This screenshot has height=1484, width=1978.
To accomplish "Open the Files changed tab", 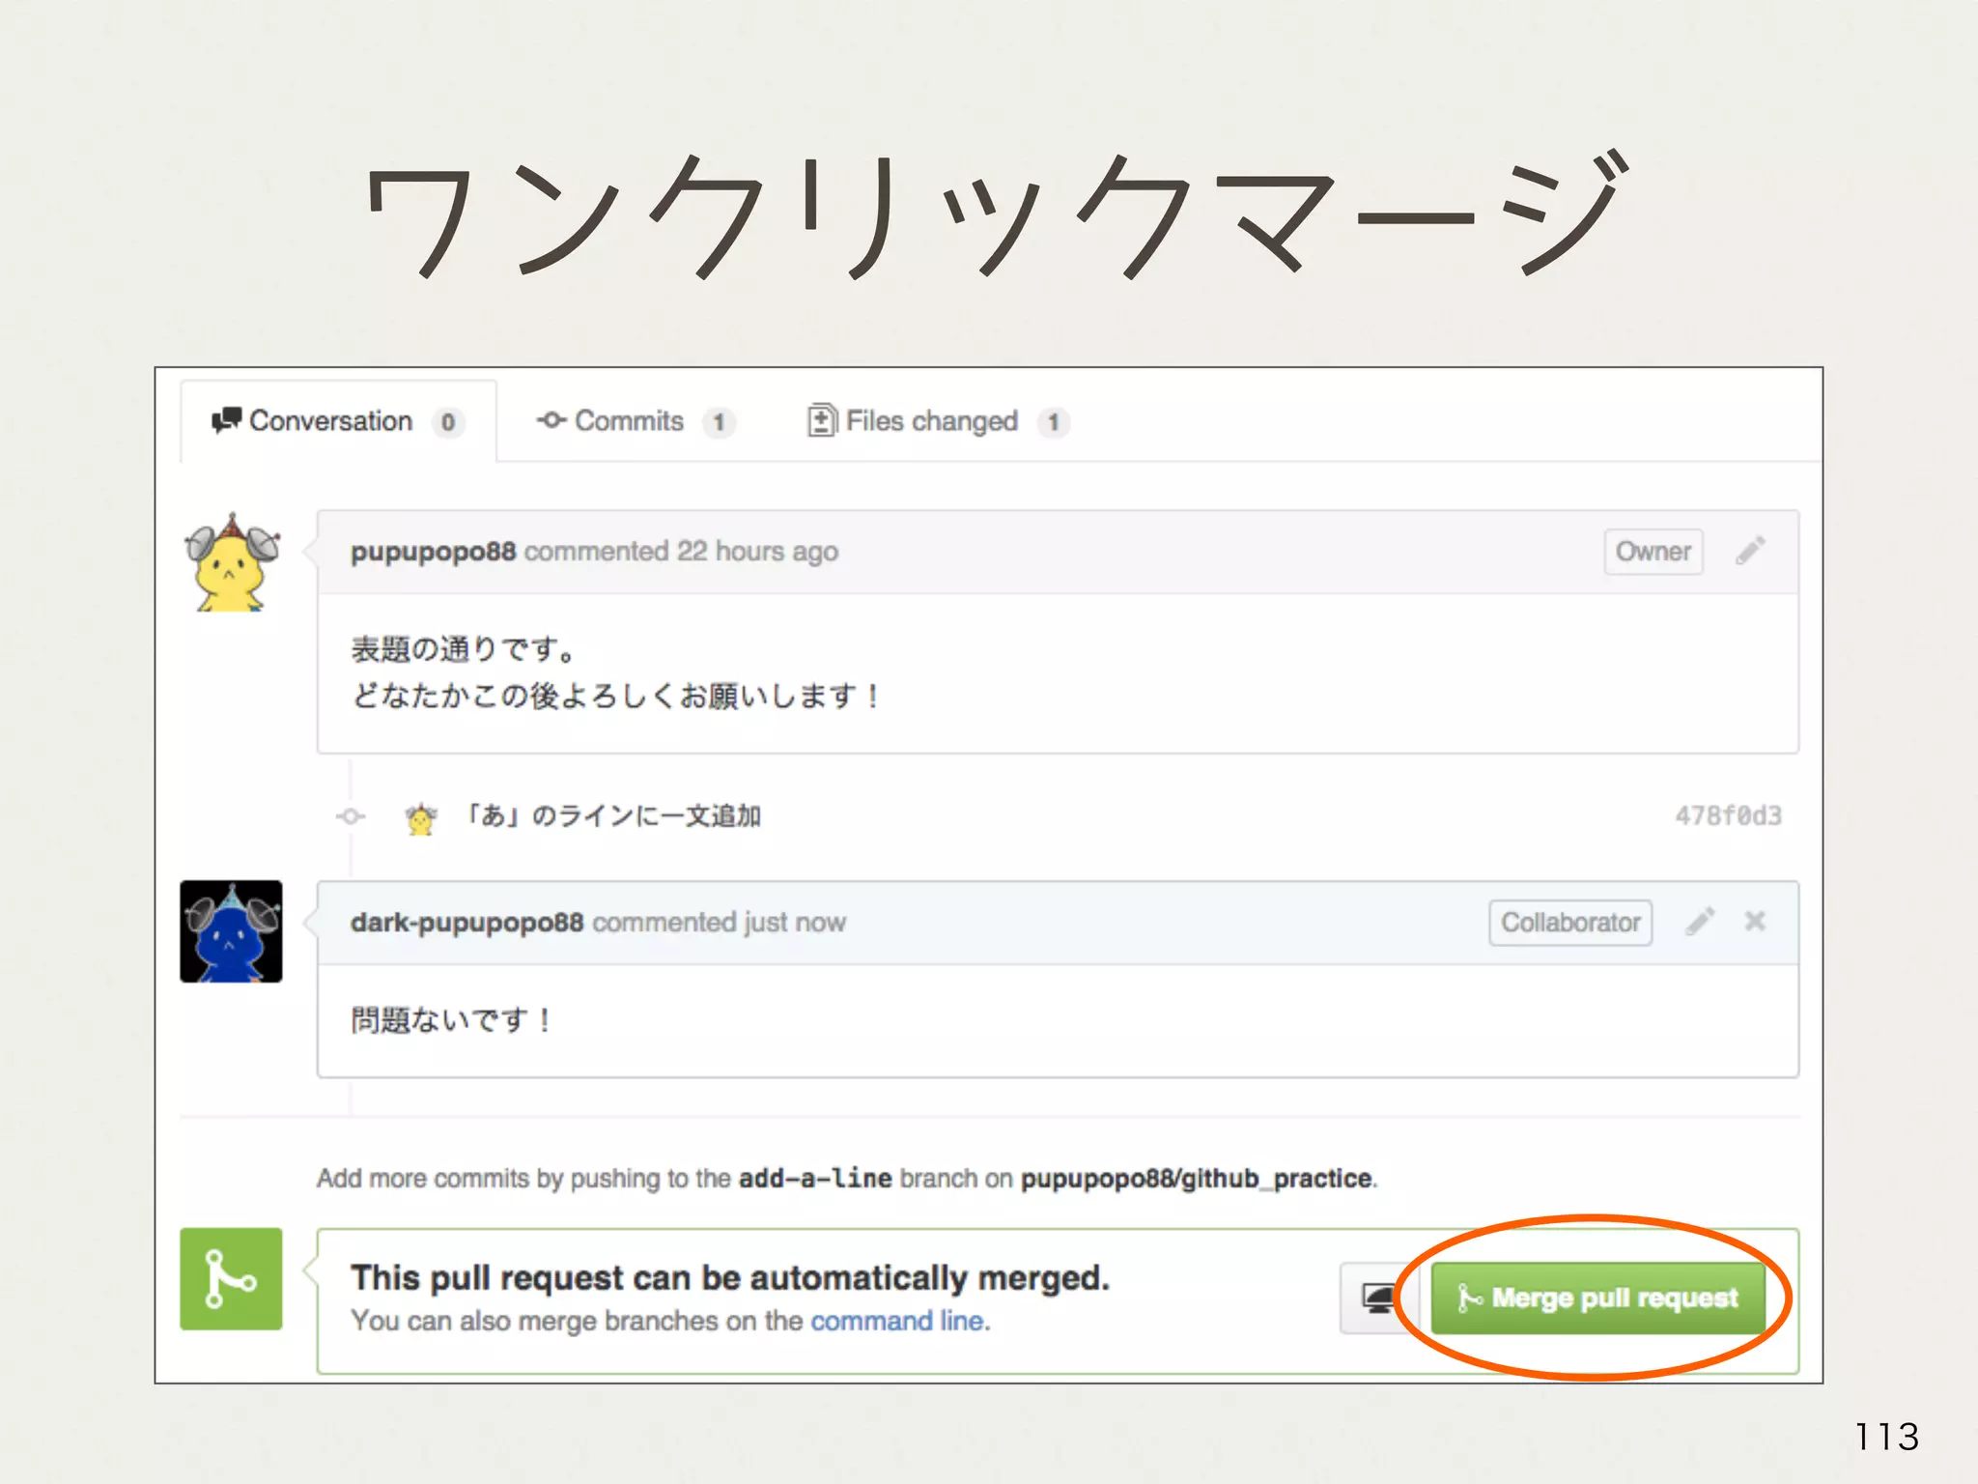I will coord(931,421).
